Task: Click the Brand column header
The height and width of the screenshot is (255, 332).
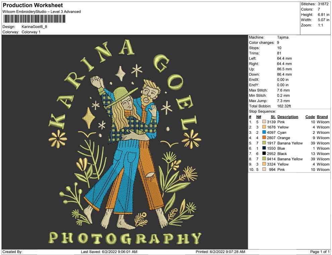Action: (322, 117)
